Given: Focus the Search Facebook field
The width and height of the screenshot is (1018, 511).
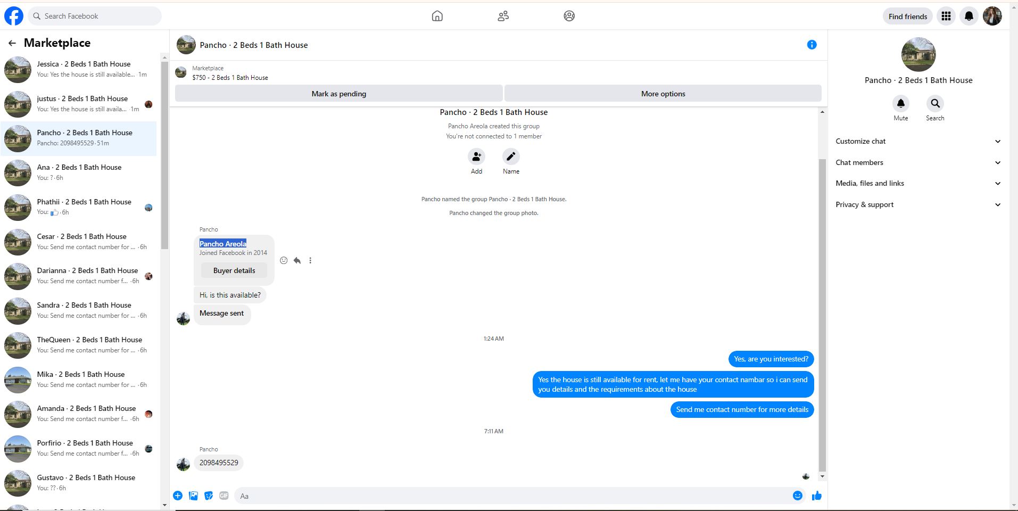Looking at the screenshot, I should click(x=95, y=16).
